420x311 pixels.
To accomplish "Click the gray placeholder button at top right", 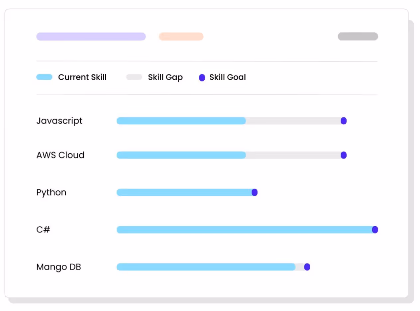I will [358, 37].
